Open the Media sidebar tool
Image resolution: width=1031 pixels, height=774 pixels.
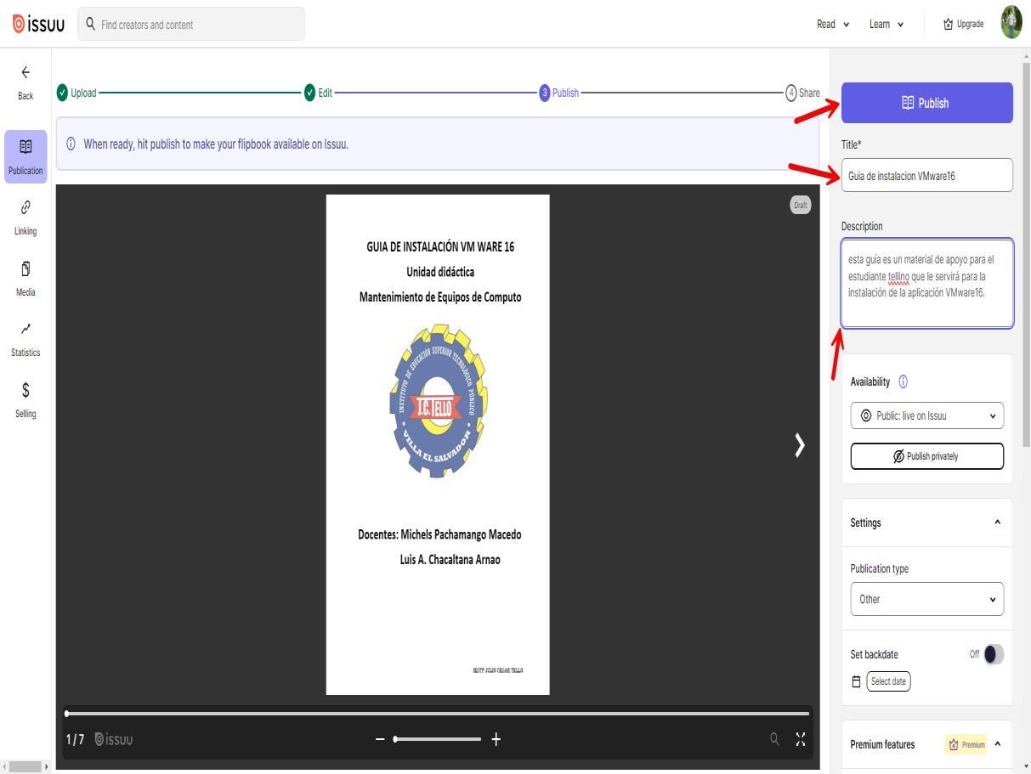click(25, 278)
